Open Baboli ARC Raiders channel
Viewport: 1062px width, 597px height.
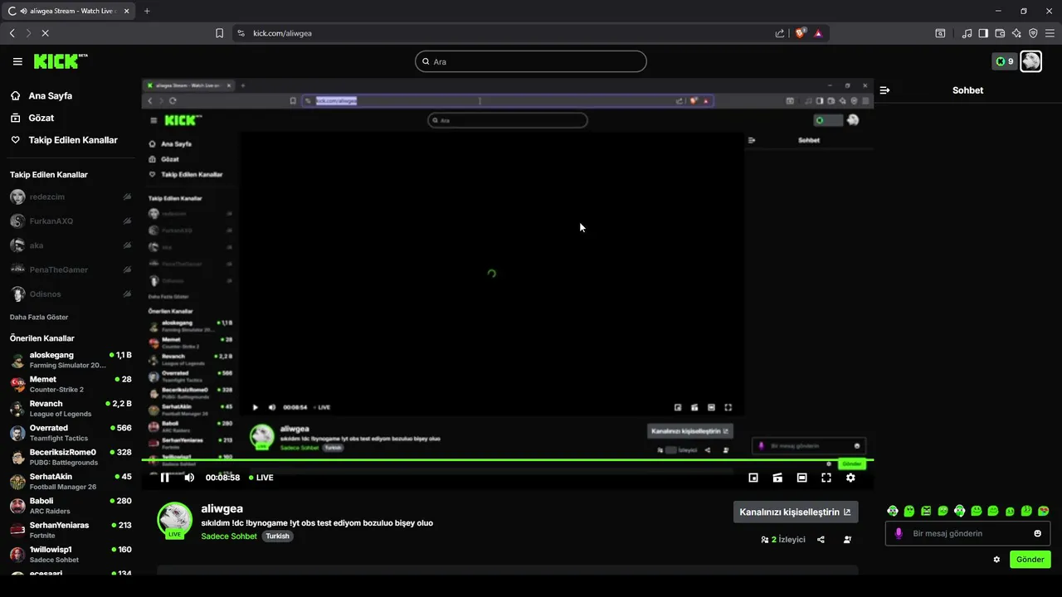(x=71, y=506)
